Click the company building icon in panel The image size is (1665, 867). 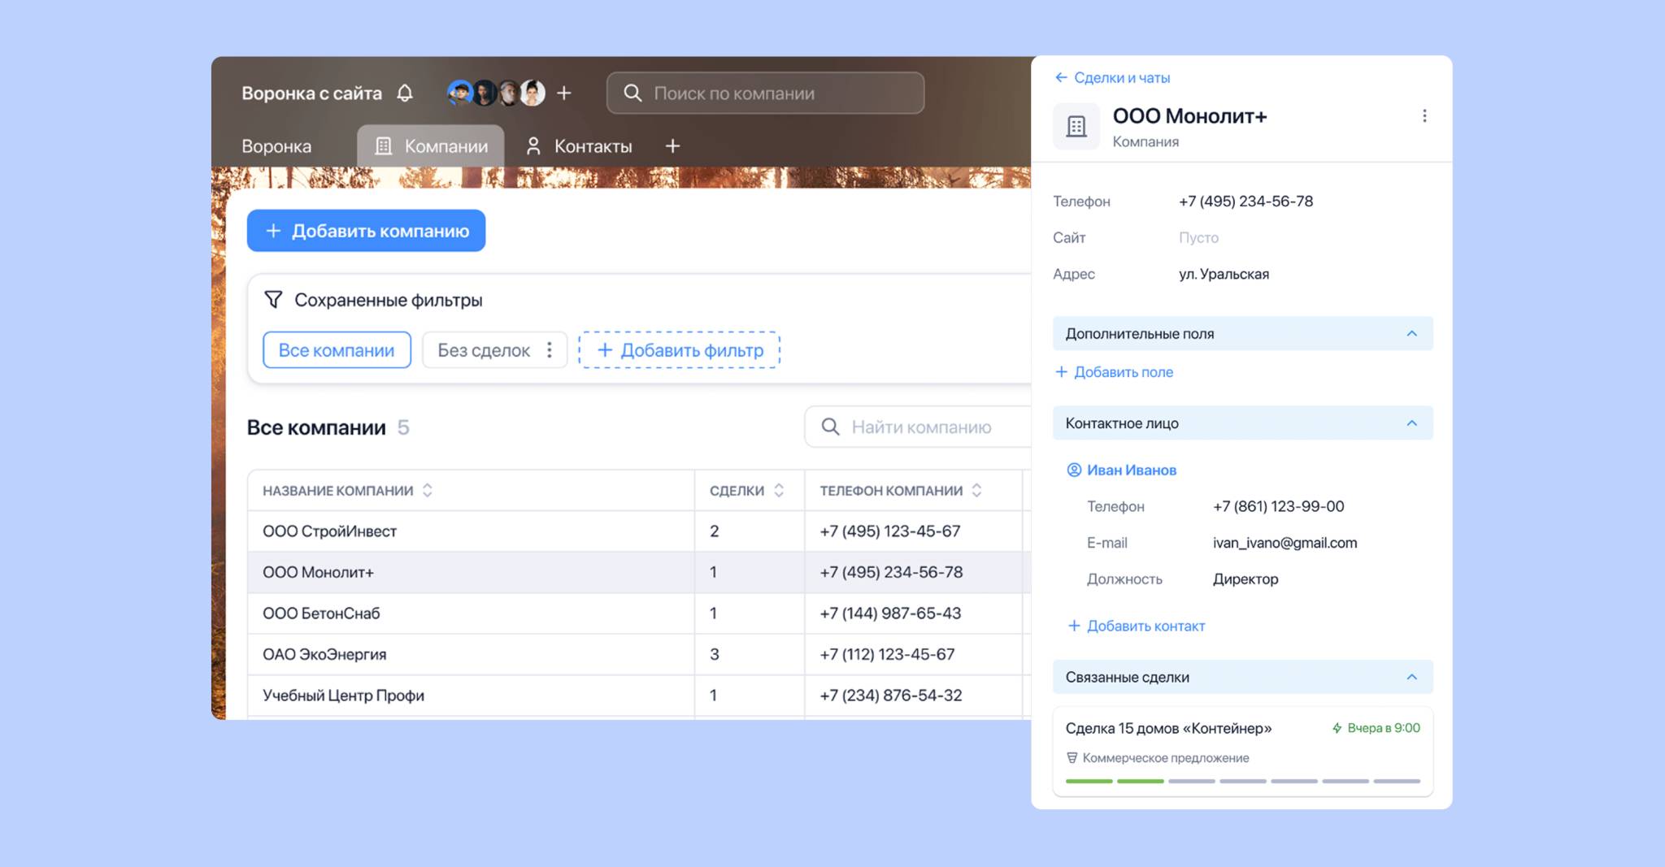[1076, 126]
